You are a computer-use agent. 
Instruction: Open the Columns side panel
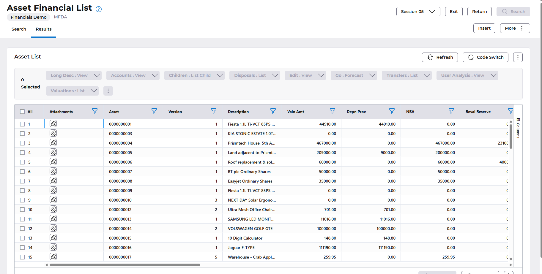518,128
